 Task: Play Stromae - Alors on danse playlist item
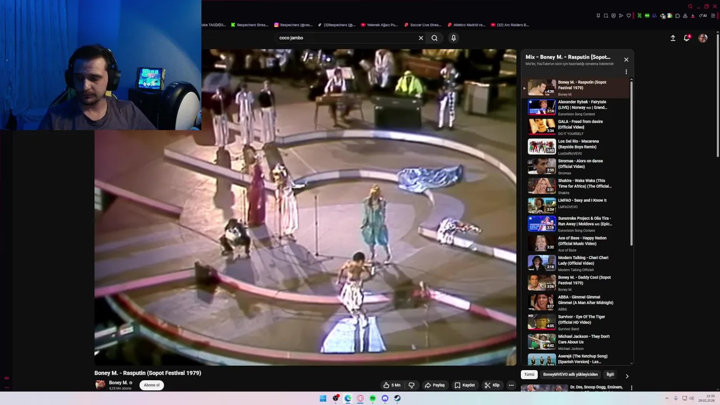click(576, 166)
